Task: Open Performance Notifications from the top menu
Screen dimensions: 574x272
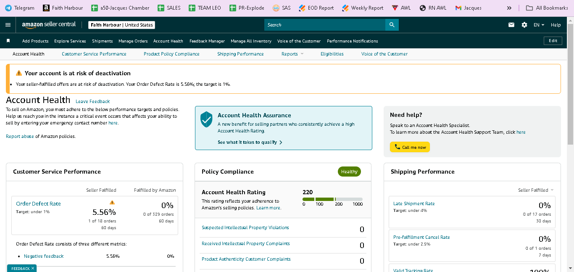Action: [x=353, y=41]
